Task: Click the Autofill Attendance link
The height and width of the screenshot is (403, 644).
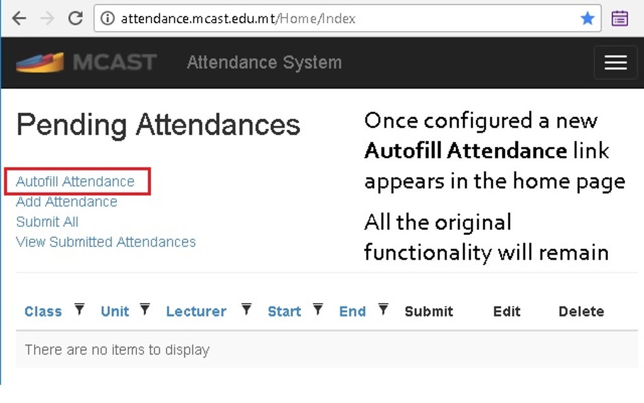Action: (75, 181)
